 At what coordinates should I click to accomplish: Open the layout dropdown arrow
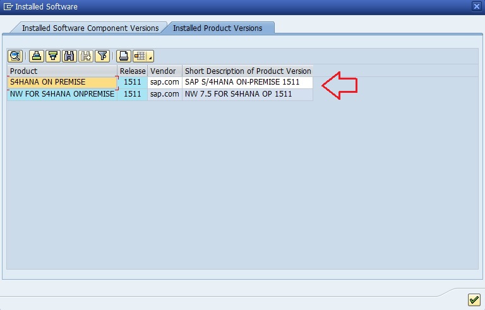coord(150,57)
